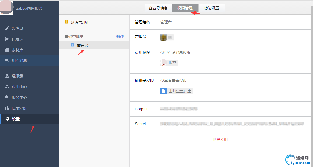
Task: Open the 用户消息 menu item
Action: coord(30,61)
